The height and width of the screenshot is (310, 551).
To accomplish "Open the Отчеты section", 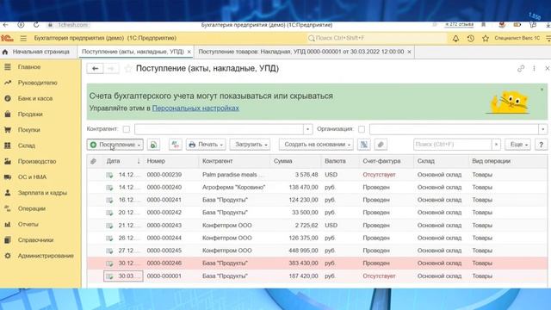I will [x=28, y=224].
